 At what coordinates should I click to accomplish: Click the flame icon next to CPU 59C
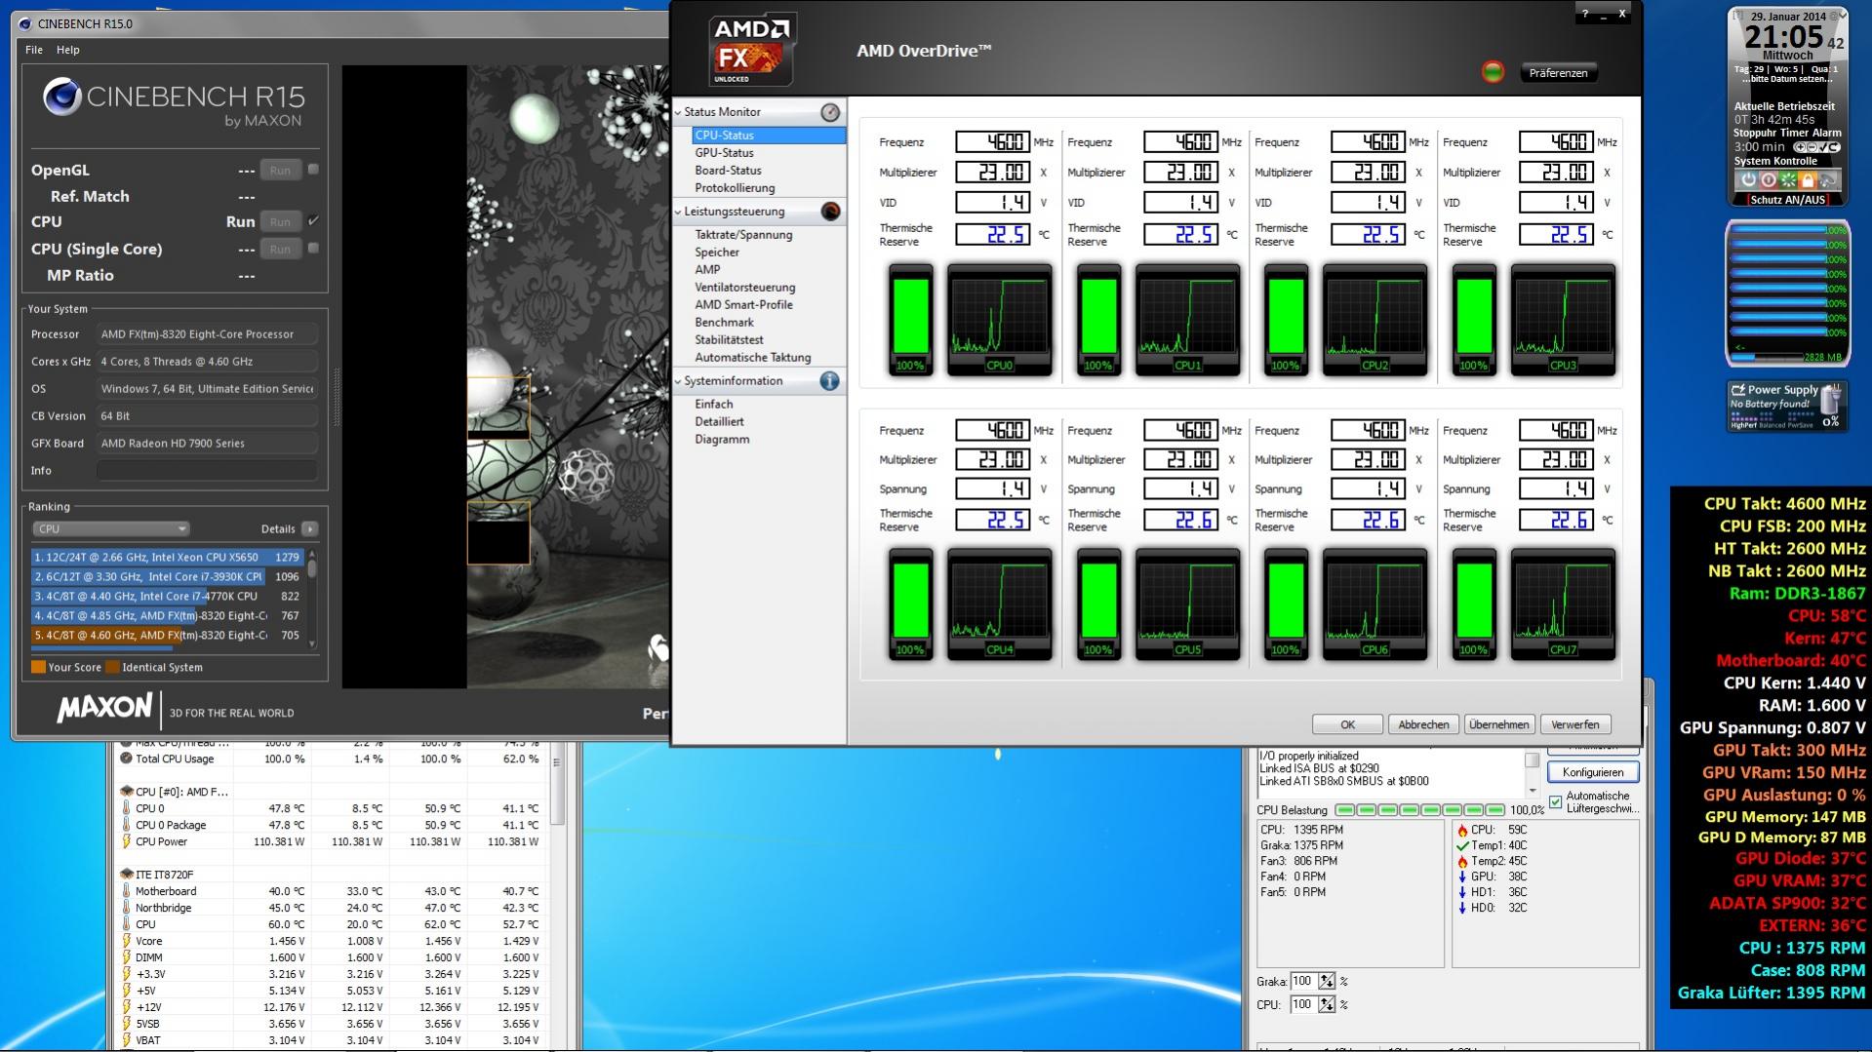[1462, 831]
